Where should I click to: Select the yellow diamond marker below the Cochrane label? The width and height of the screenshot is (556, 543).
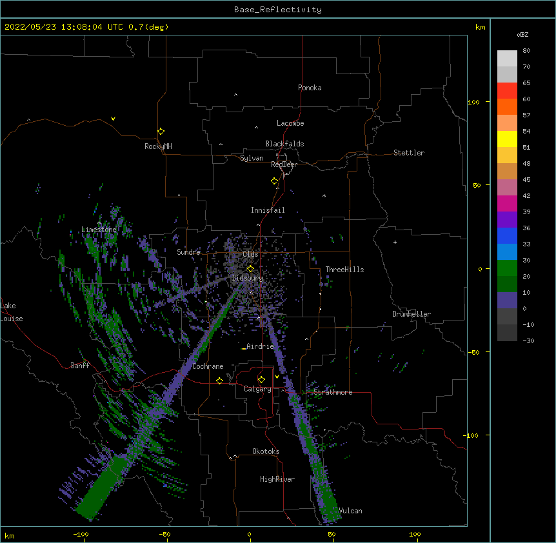pos(219,380)
